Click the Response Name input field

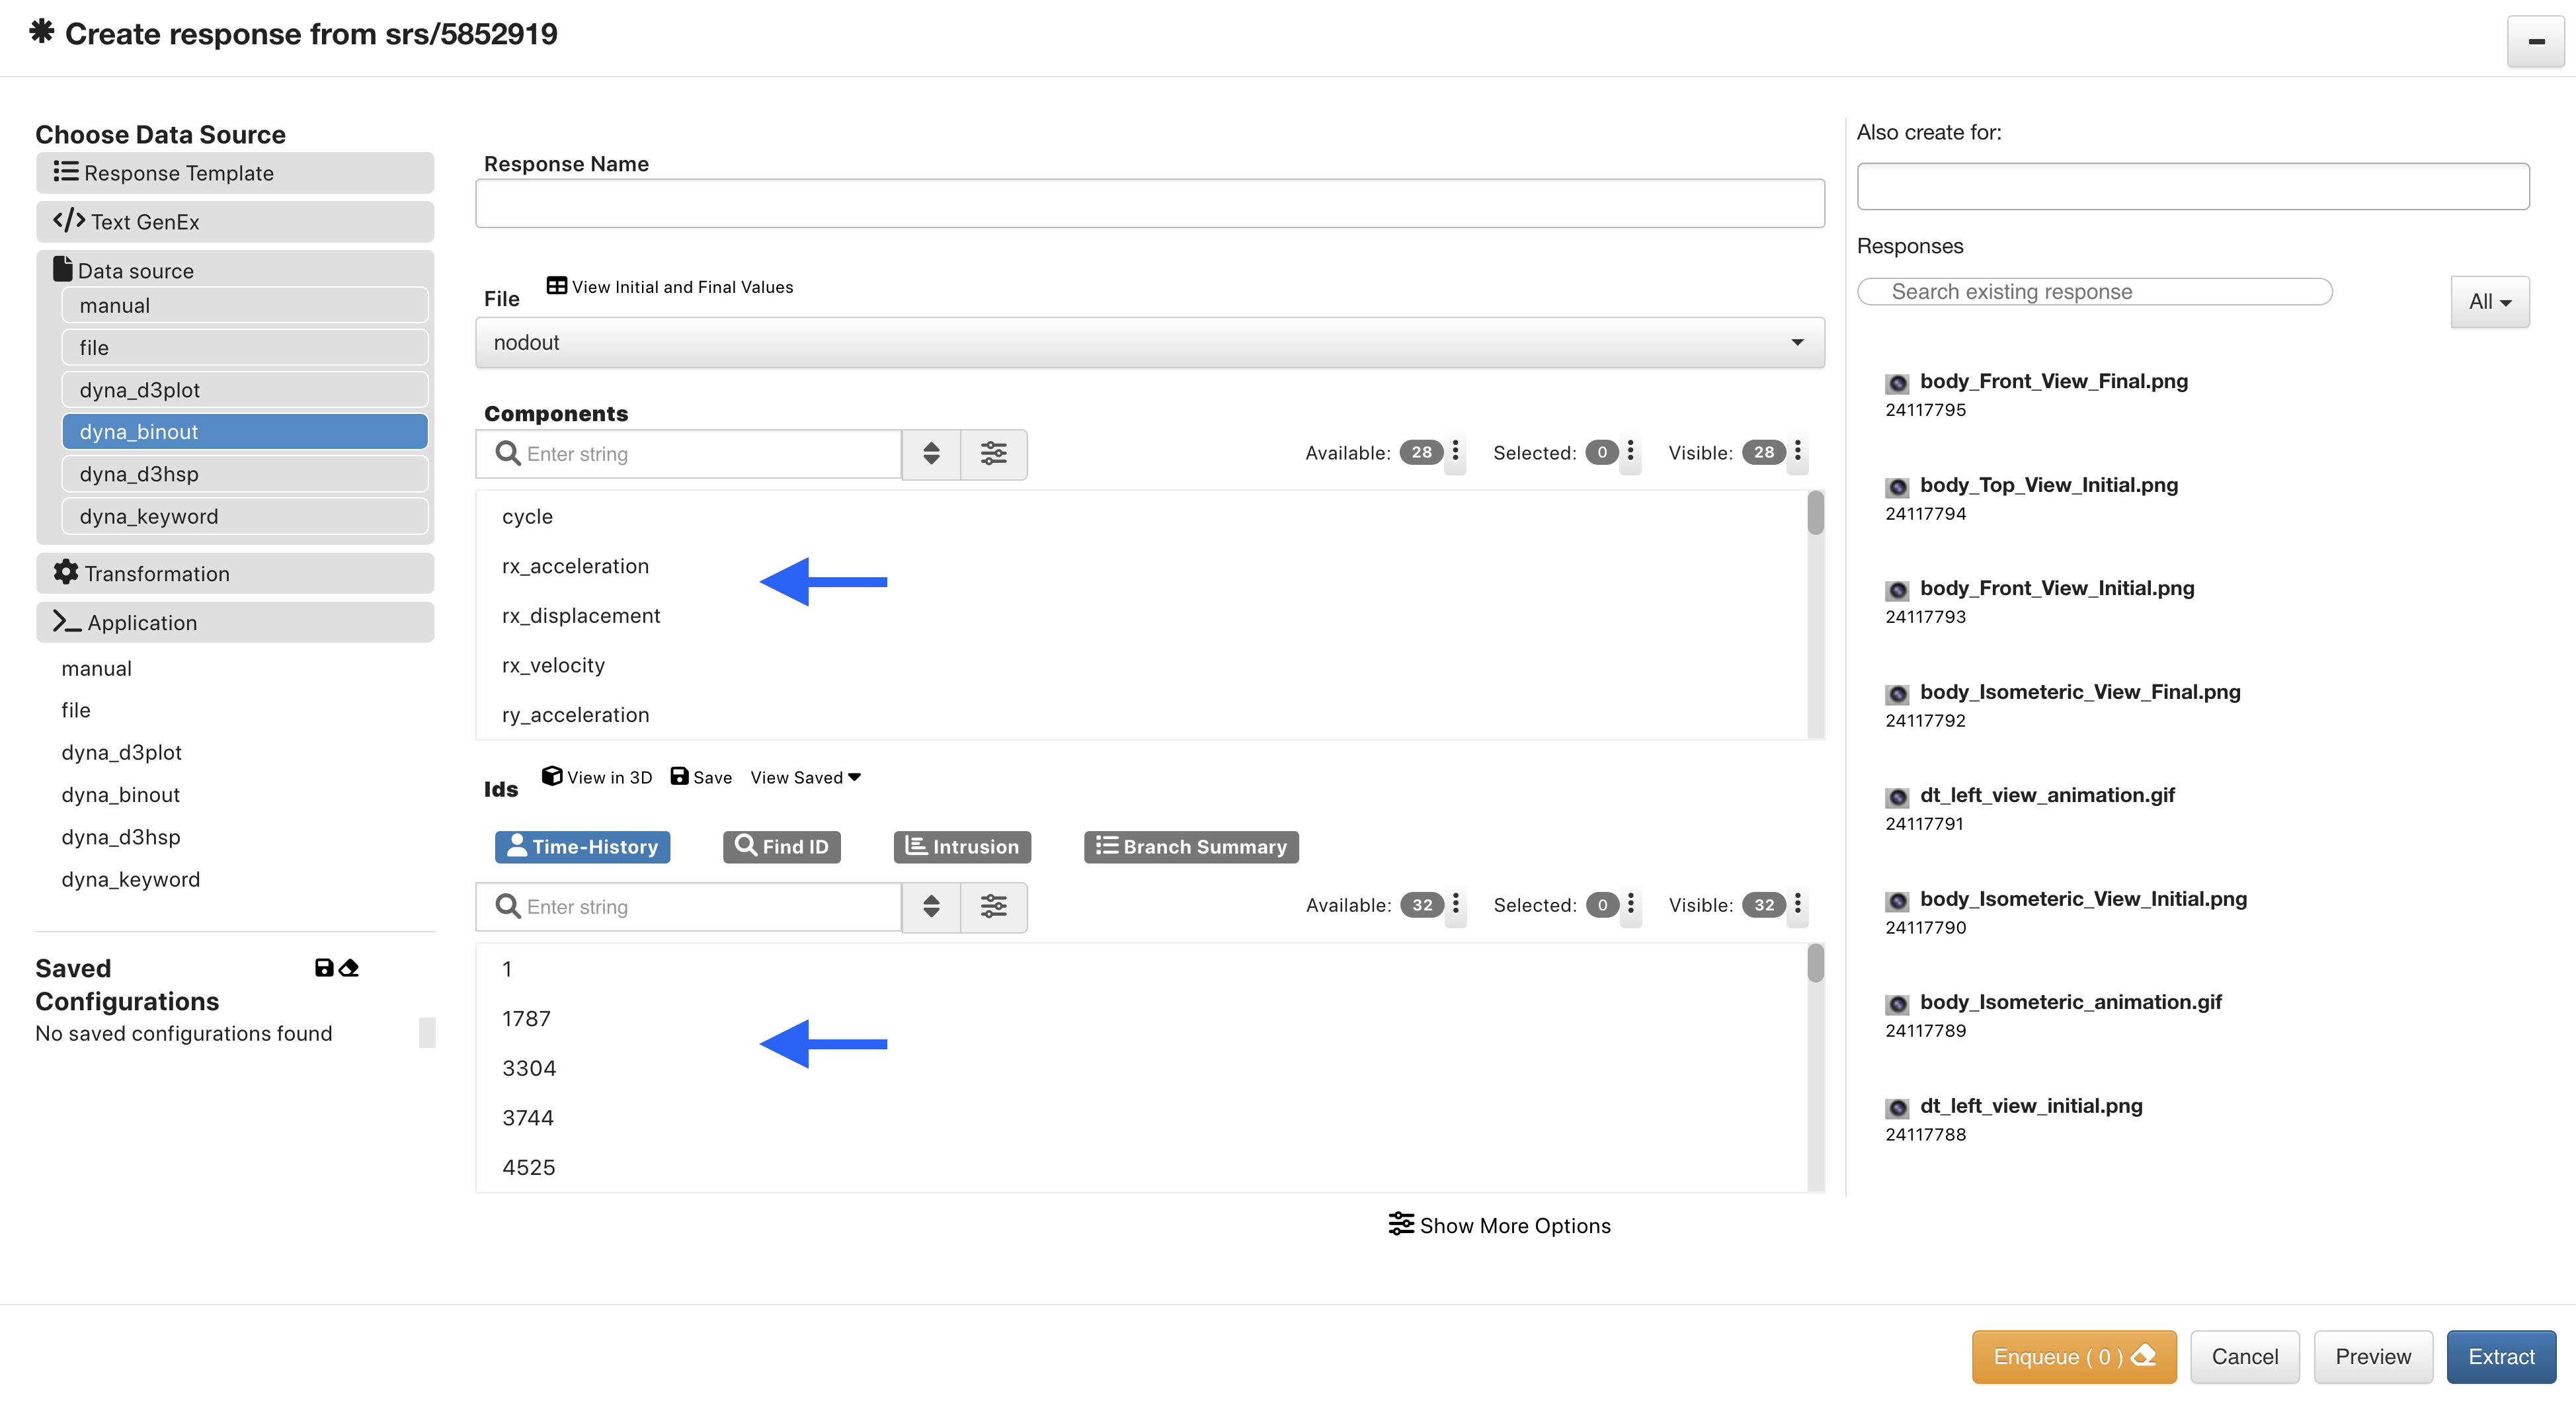pos(1150,204)
